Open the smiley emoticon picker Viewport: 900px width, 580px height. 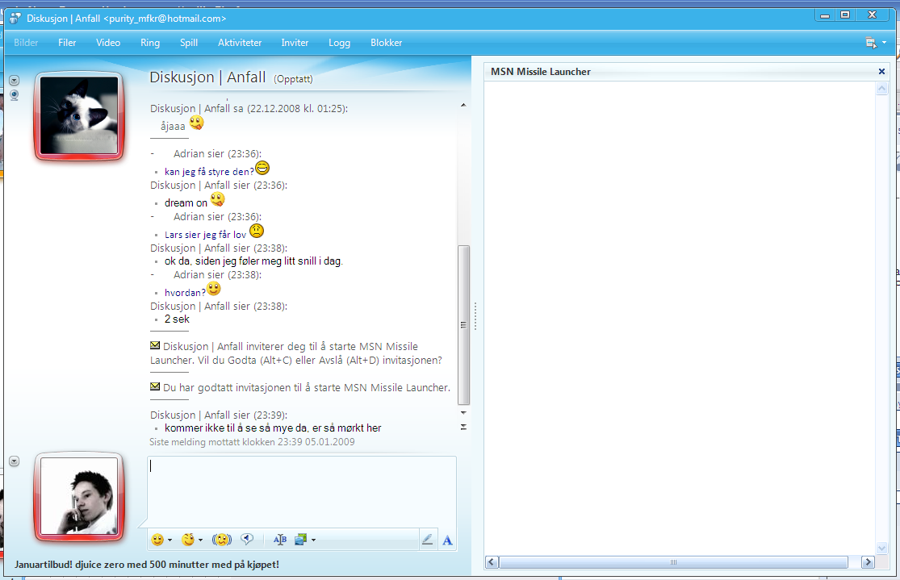(157, 540)
